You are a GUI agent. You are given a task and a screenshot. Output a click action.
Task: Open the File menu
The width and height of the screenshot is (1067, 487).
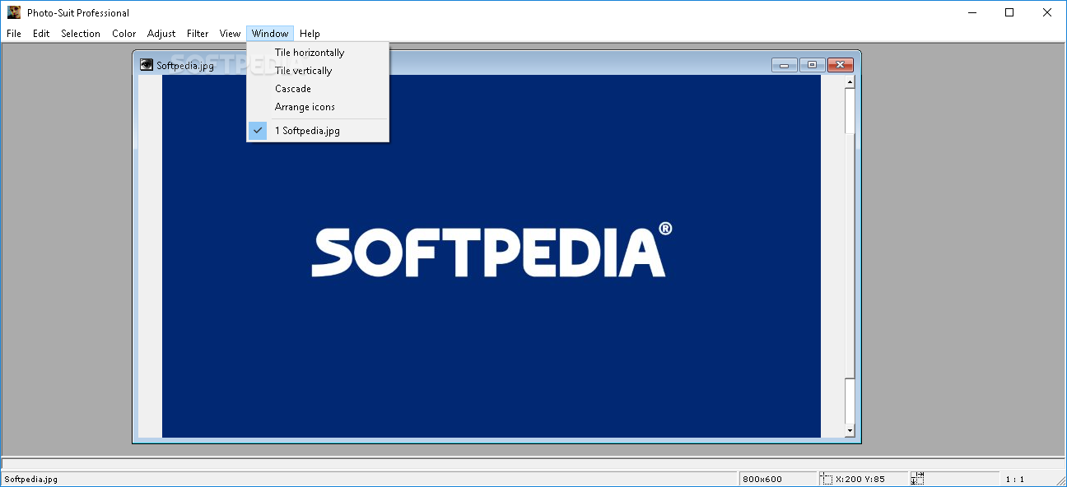click(x=14, y=34)
